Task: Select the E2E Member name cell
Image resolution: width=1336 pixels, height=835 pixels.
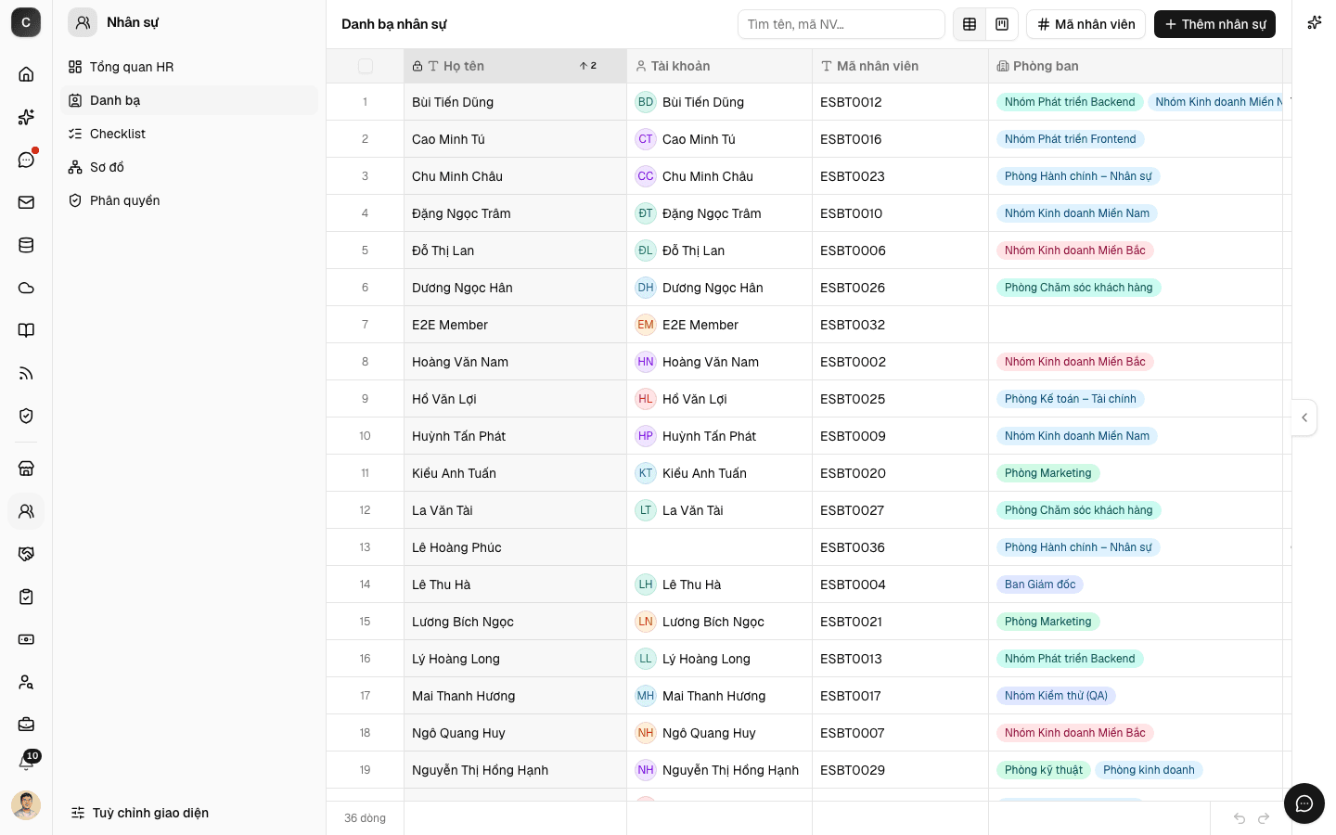Action: coord(515,325)
